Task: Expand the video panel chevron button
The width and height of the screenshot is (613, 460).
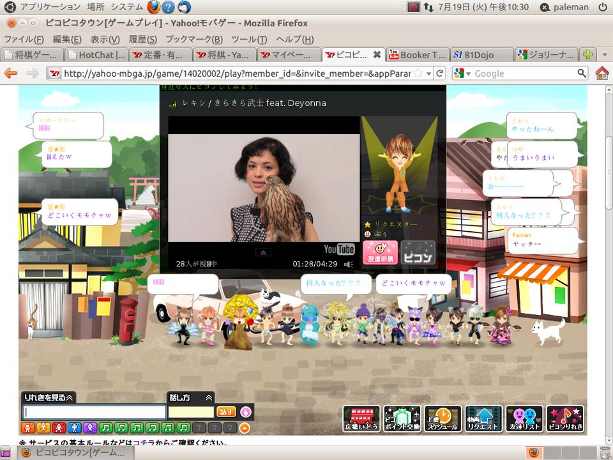Action: (x=263, y=253)
